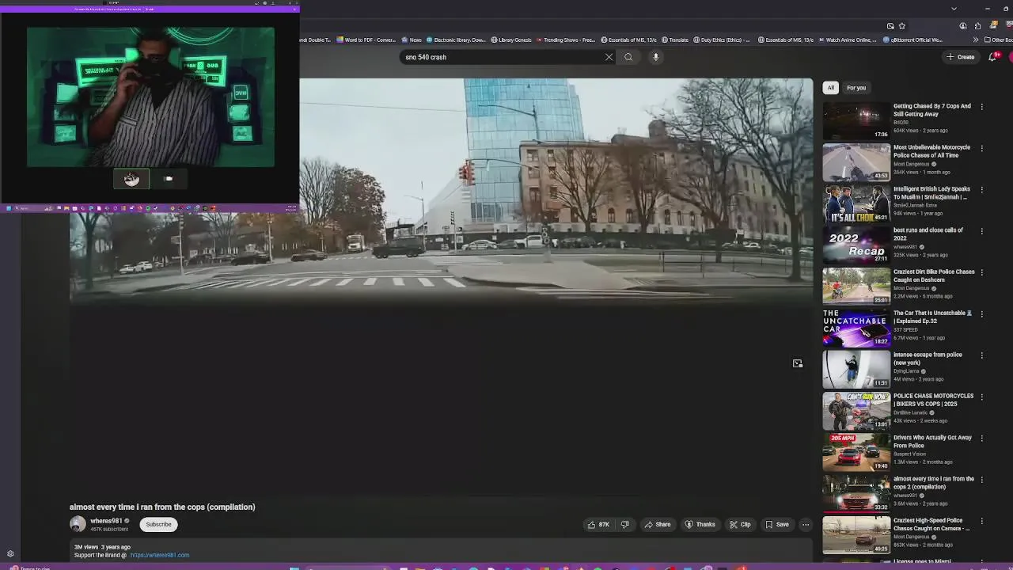1013x570 pixels.
Task: Open more actions ellipsis below video
Action: click(806, 524)
